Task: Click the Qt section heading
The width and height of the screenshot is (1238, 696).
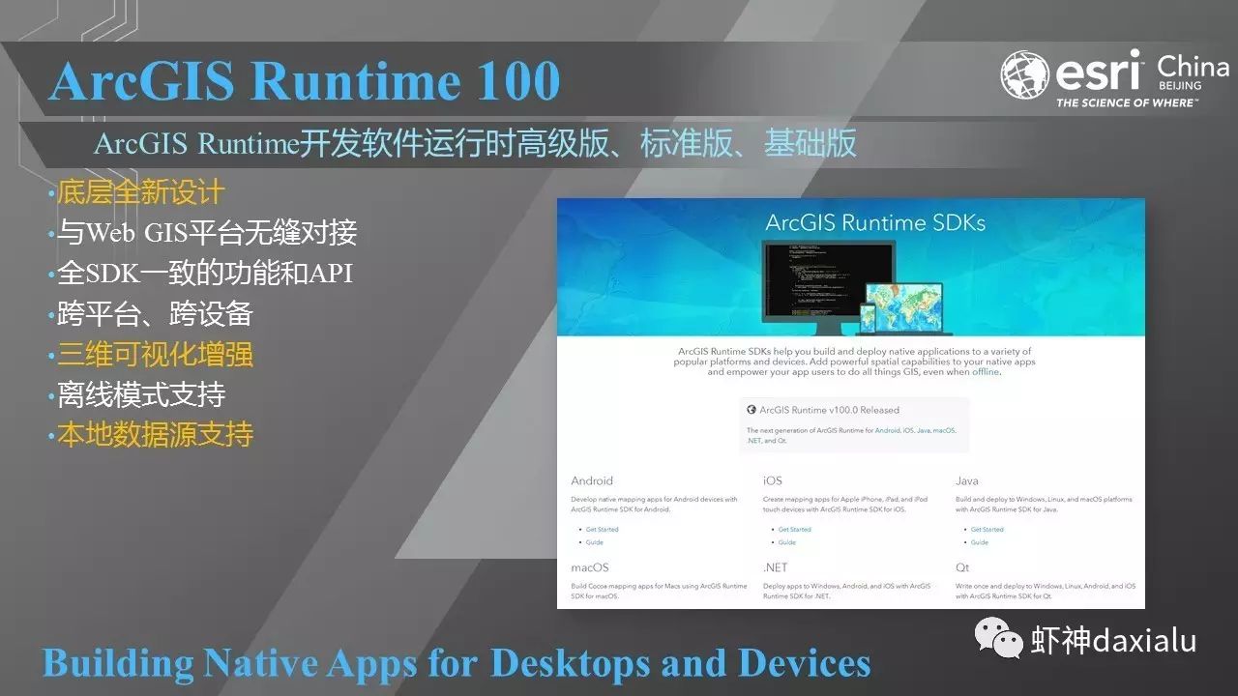Action: (x=961, y=567)
